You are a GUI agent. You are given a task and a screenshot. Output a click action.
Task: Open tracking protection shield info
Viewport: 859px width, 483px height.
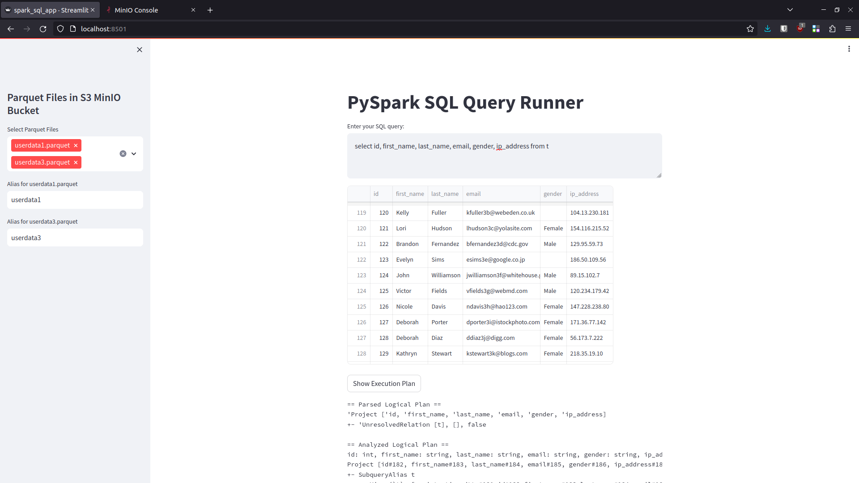click(x=60, y=29)
